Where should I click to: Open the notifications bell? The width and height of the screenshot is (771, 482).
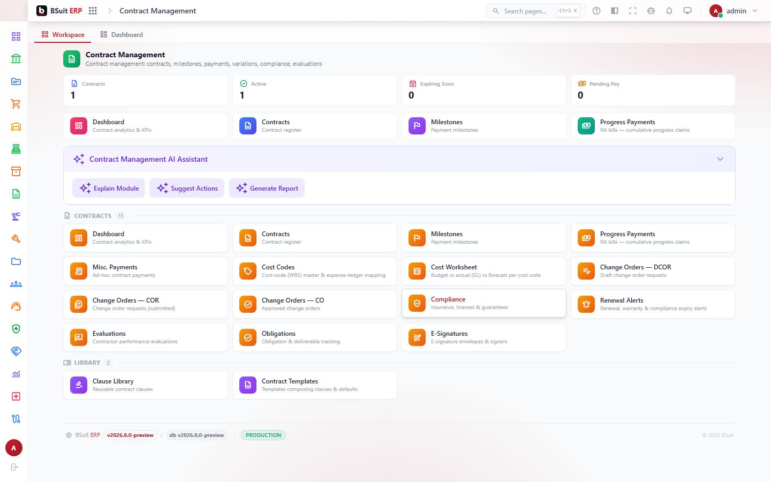click(x=669, y=11)
